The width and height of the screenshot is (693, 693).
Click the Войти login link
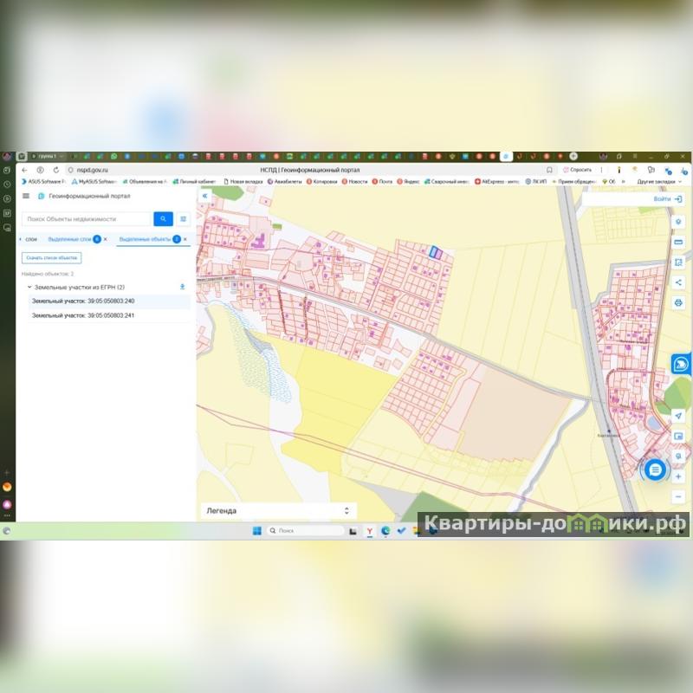(x=666, y=199)
